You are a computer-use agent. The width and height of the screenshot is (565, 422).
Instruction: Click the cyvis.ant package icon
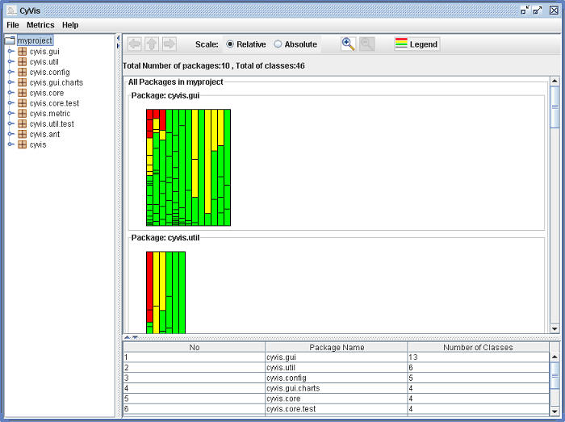click(x=23, y=135)
